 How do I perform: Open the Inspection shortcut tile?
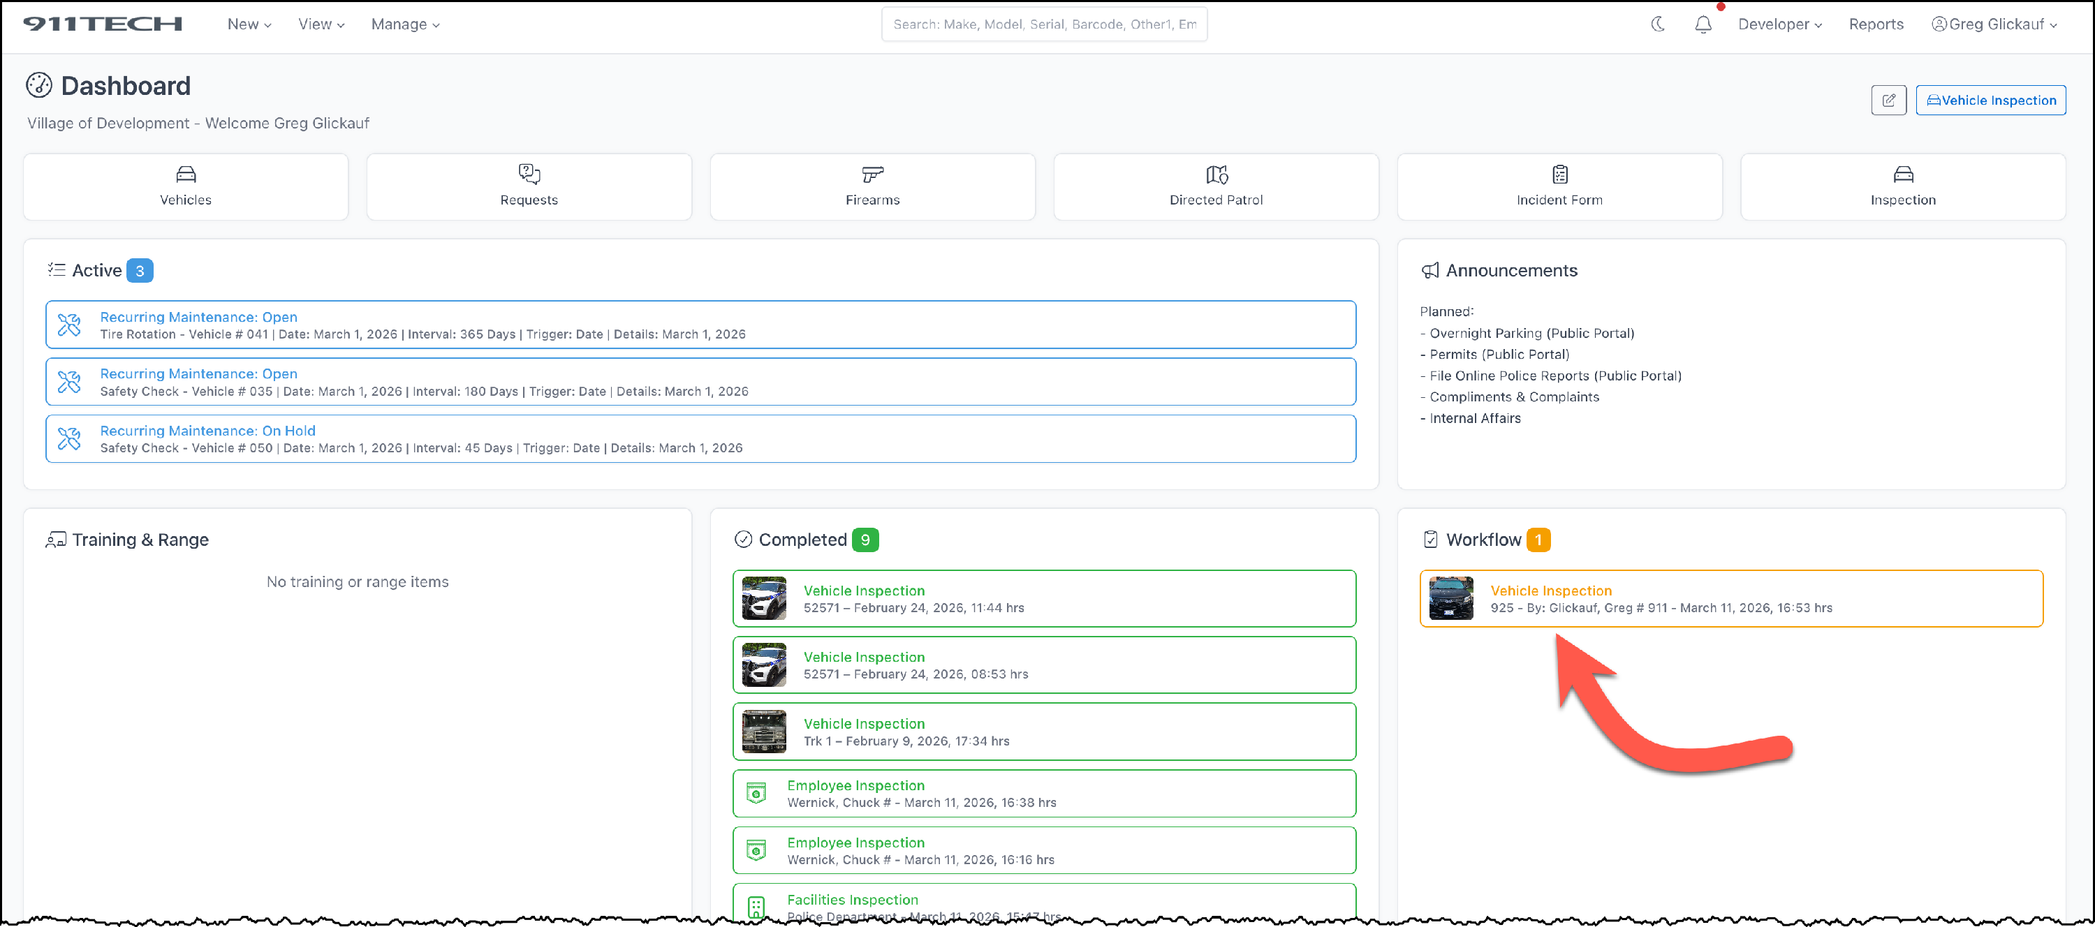click(x=1902, y=186)
